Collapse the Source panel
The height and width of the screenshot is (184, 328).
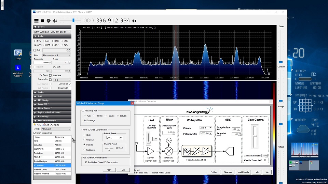point(52,27)
